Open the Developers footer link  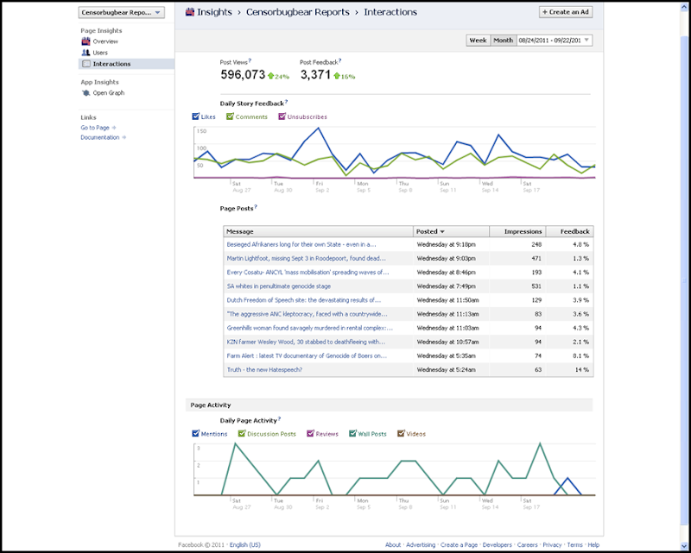[x=498, y=545]
